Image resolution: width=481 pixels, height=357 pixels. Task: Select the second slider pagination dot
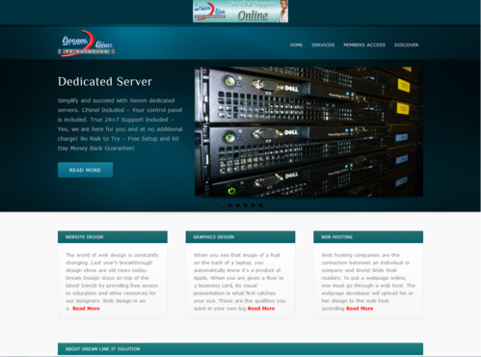230,206
